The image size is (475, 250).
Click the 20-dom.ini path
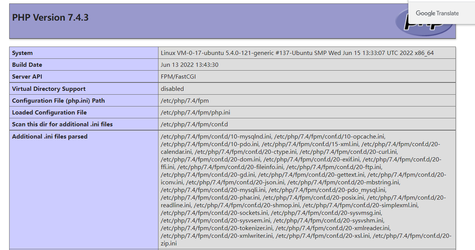pos(211,160)
